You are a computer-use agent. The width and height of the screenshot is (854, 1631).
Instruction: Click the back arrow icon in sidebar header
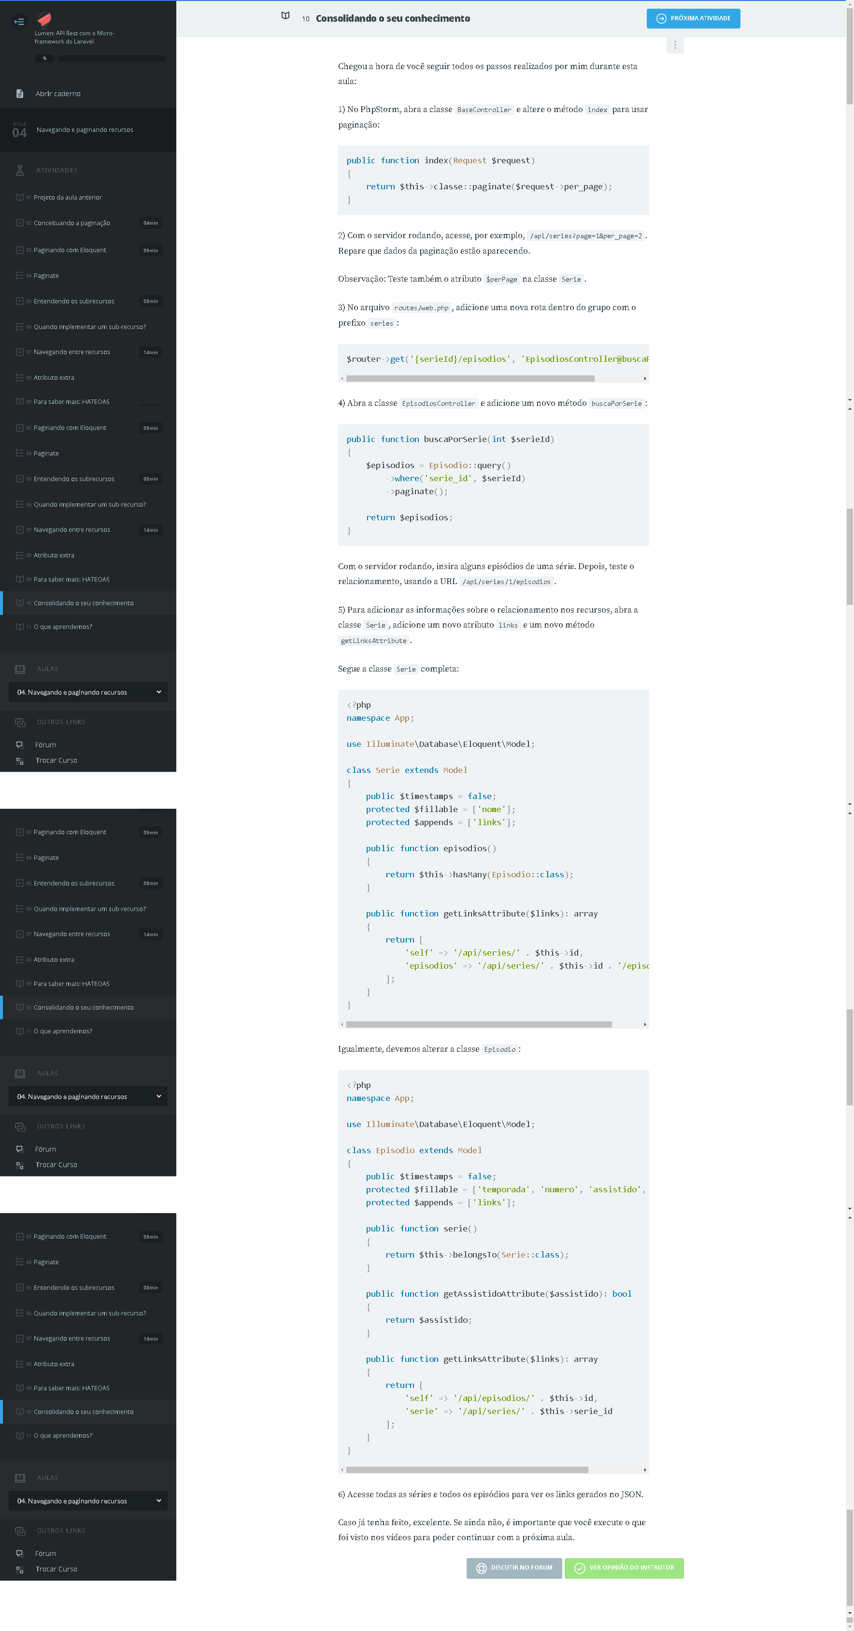click(19, 22)
